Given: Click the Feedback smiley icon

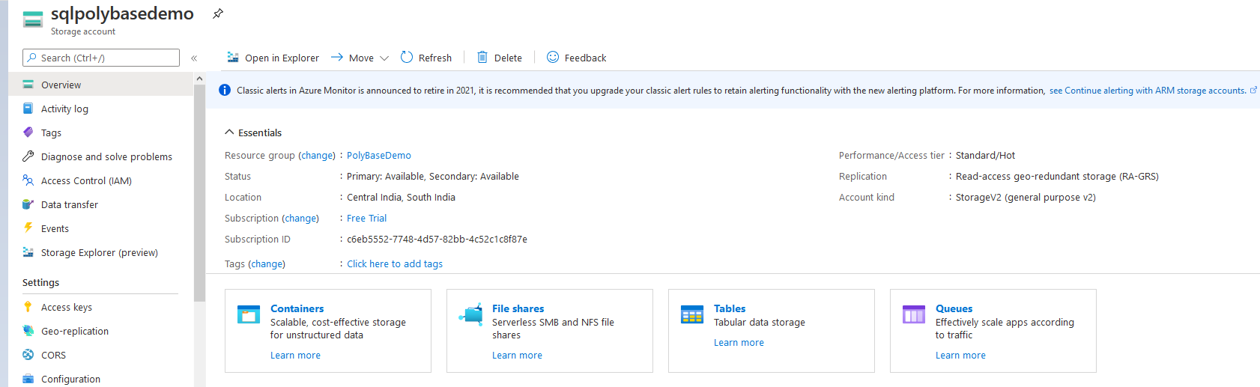Looking at the screenshot, I should coord(553,58).
